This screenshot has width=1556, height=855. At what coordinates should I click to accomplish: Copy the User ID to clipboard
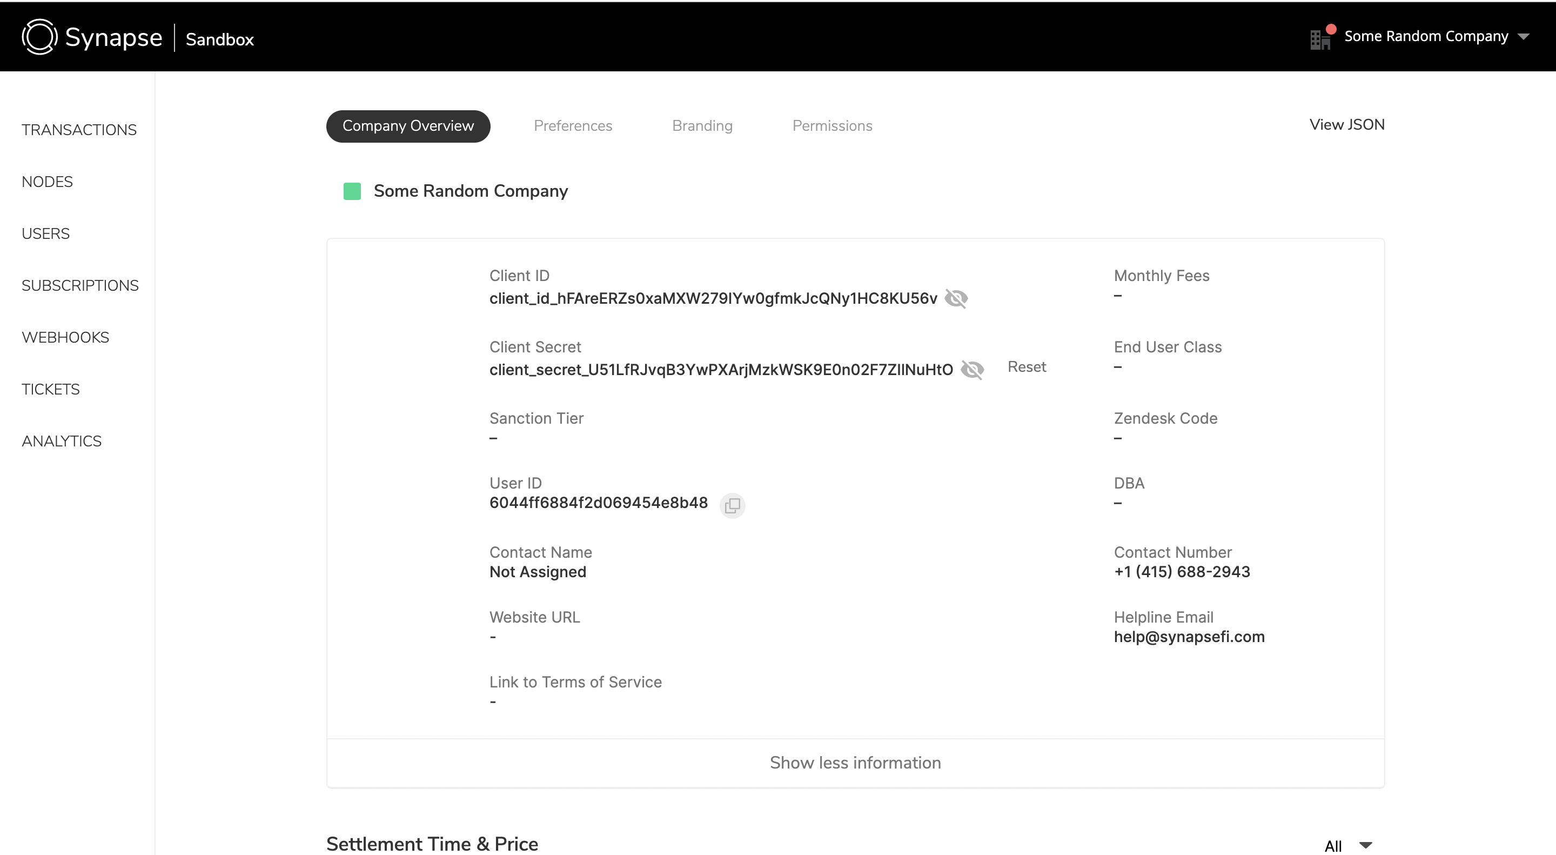pos(732,505)
